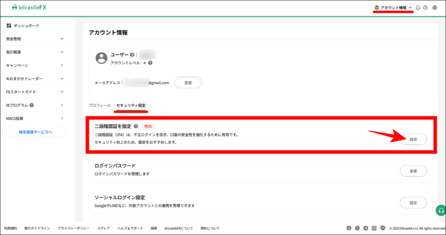Expand the 取引関連 sidebar menu
446x235 pixels.
coord(35,52)
